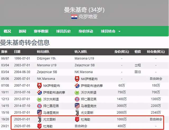Open 萨格勒布迪纳摩 link in 07/08 row
The width and height of the screenshot is (169, 130).
click(92, 86)
